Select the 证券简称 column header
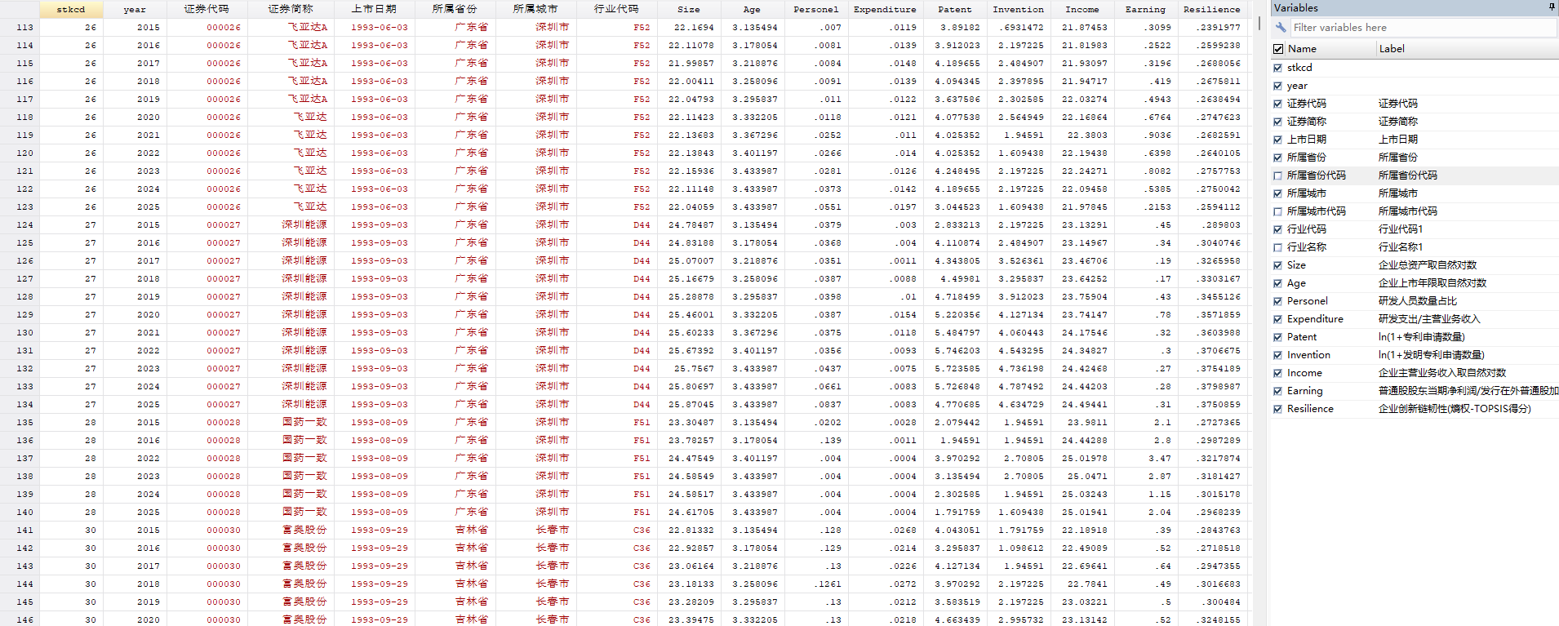Screen dimensions: 1559x626 pos(291,9)
